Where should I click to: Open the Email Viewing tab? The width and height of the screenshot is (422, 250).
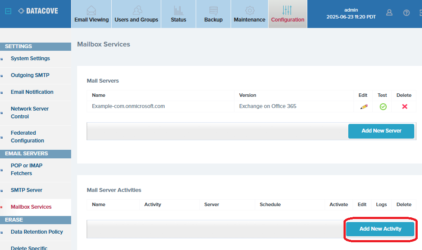tap(91, 14)
